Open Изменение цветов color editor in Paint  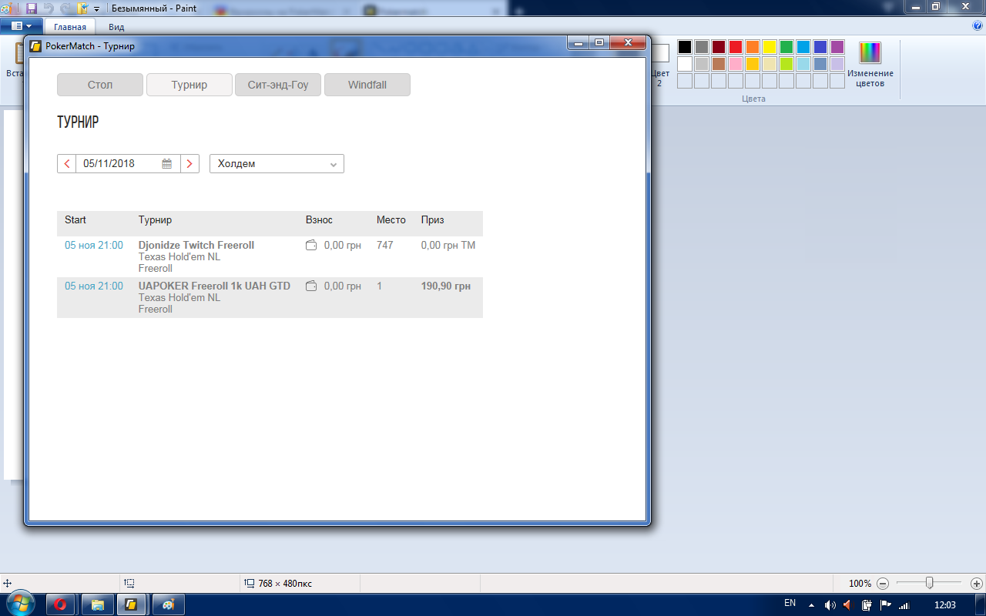[x=870, y=65]
